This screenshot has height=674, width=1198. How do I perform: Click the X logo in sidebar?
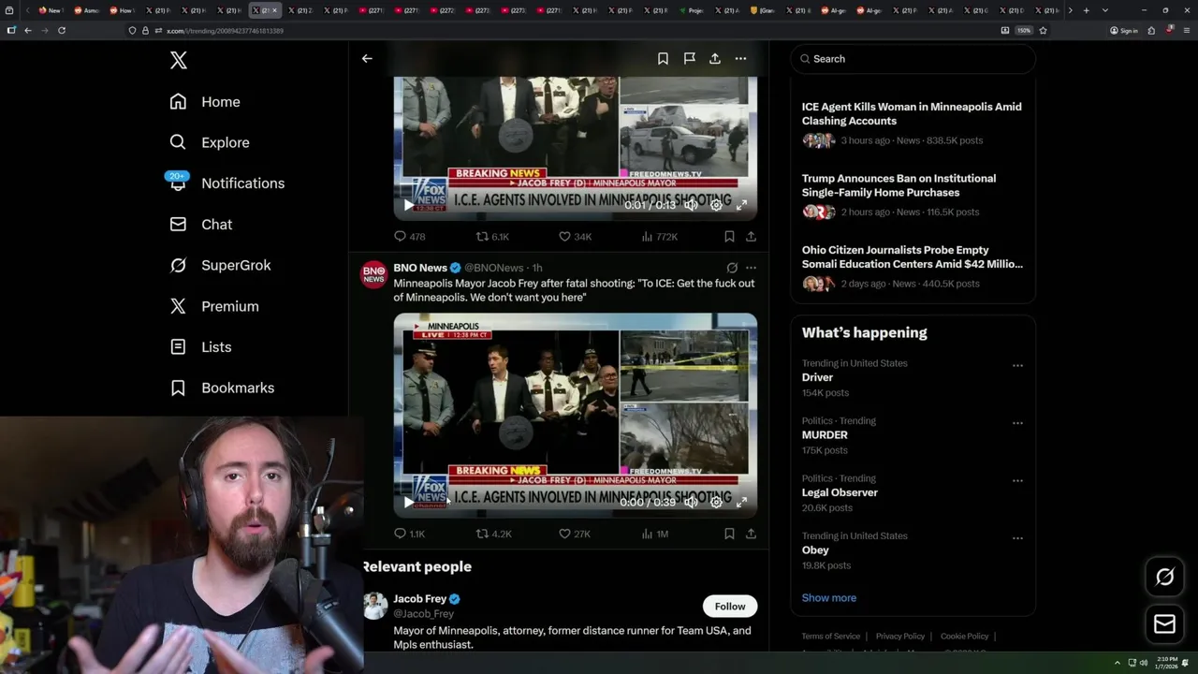pyautogui.click(x=179, y=61)
